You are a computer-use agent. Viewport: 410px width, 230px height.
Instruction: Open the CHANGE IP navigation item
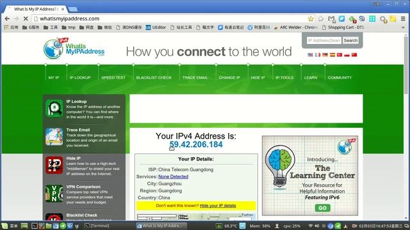(229, 77)
